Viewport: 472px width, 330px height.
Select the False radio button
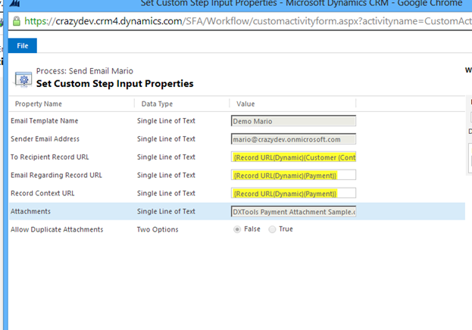coord(238,229)
